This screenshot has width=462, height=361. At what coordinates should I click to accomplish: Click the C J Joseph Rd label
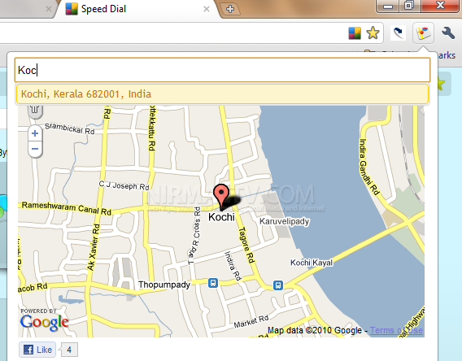(124, 186)
